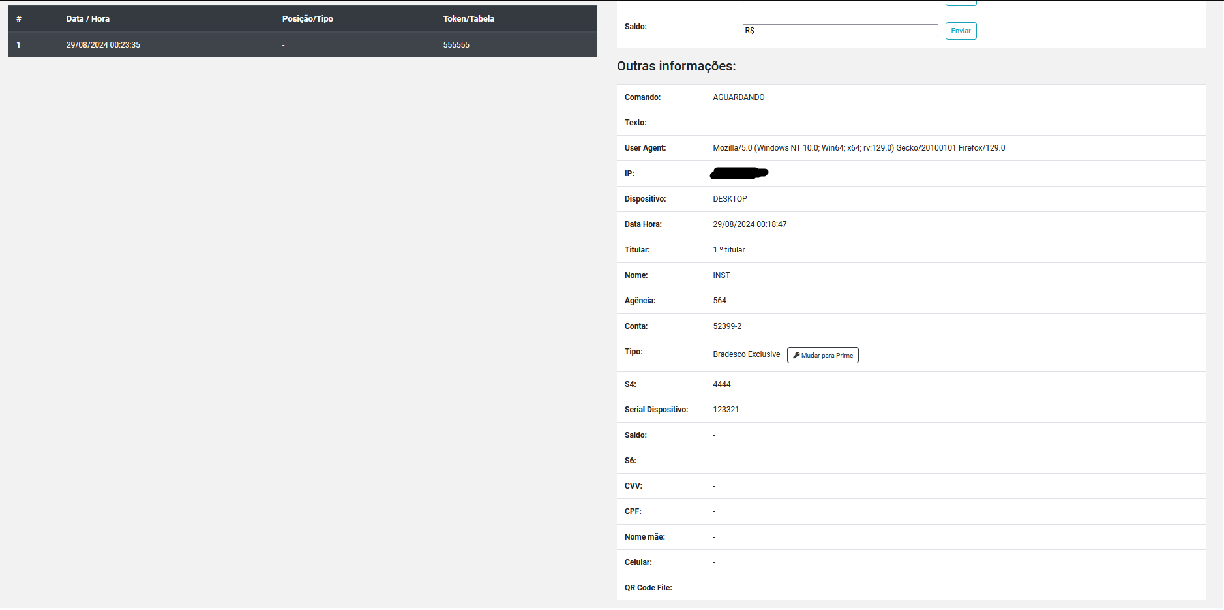This screenshot has width=1224, height=610.
Task: Click the Mudar para Prime button
Action: click(x=822, y=355)
